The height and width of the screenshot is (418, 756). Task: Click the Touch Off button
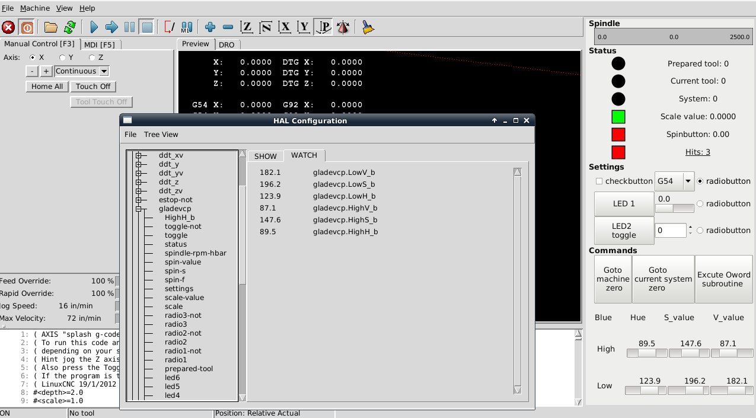coord(93,87)
